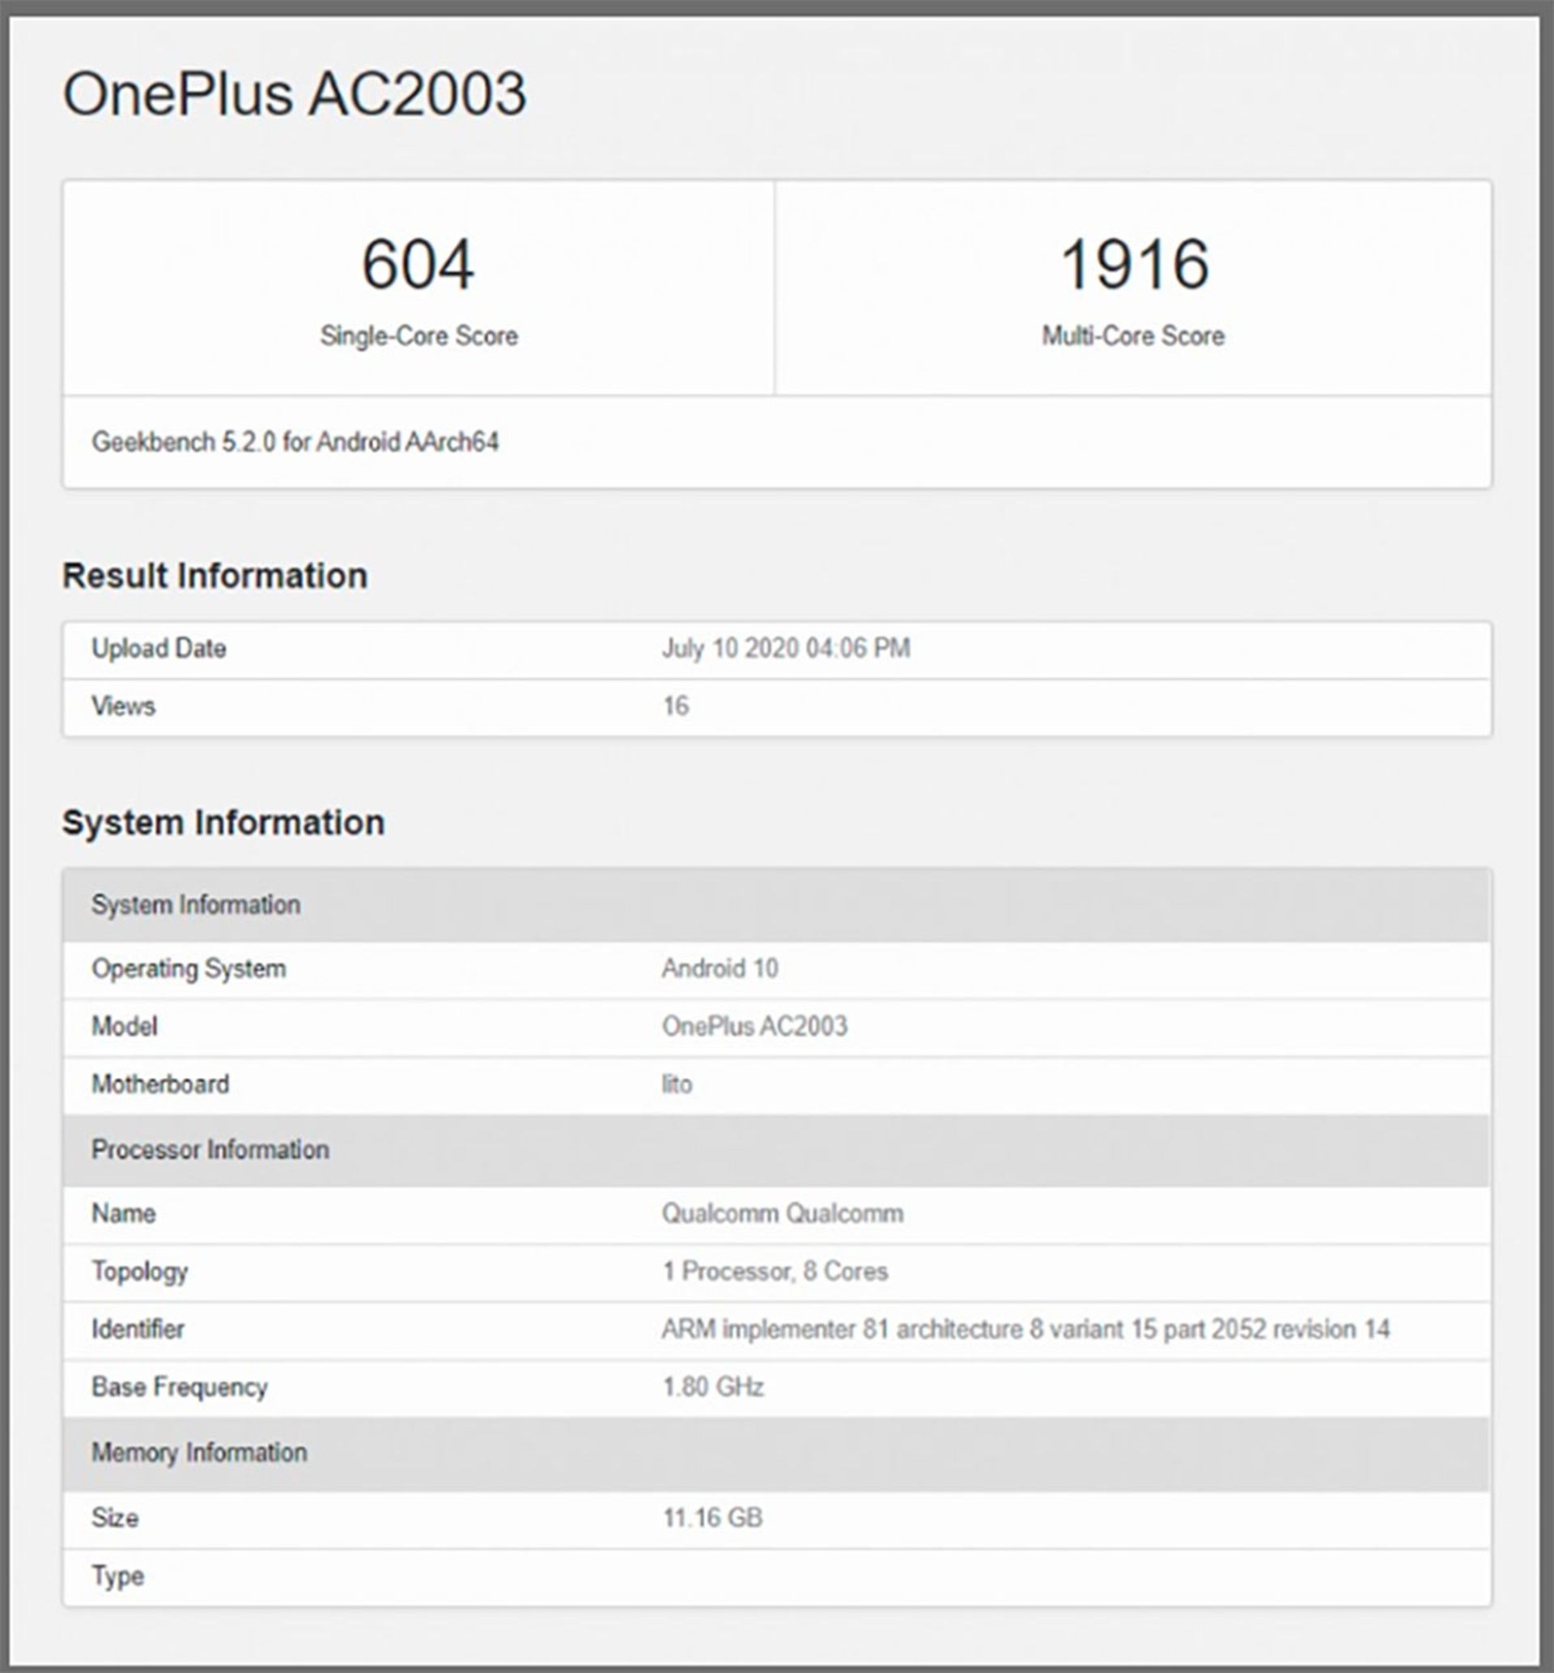Click the July 10 2020 upload date value
1554x1673 pixels.
tap(785, 649)
